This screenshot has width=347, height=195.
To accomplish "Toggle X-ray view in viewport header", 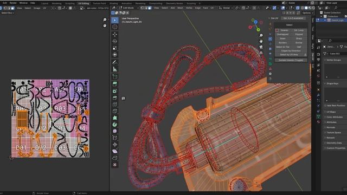I will [298, 8].
